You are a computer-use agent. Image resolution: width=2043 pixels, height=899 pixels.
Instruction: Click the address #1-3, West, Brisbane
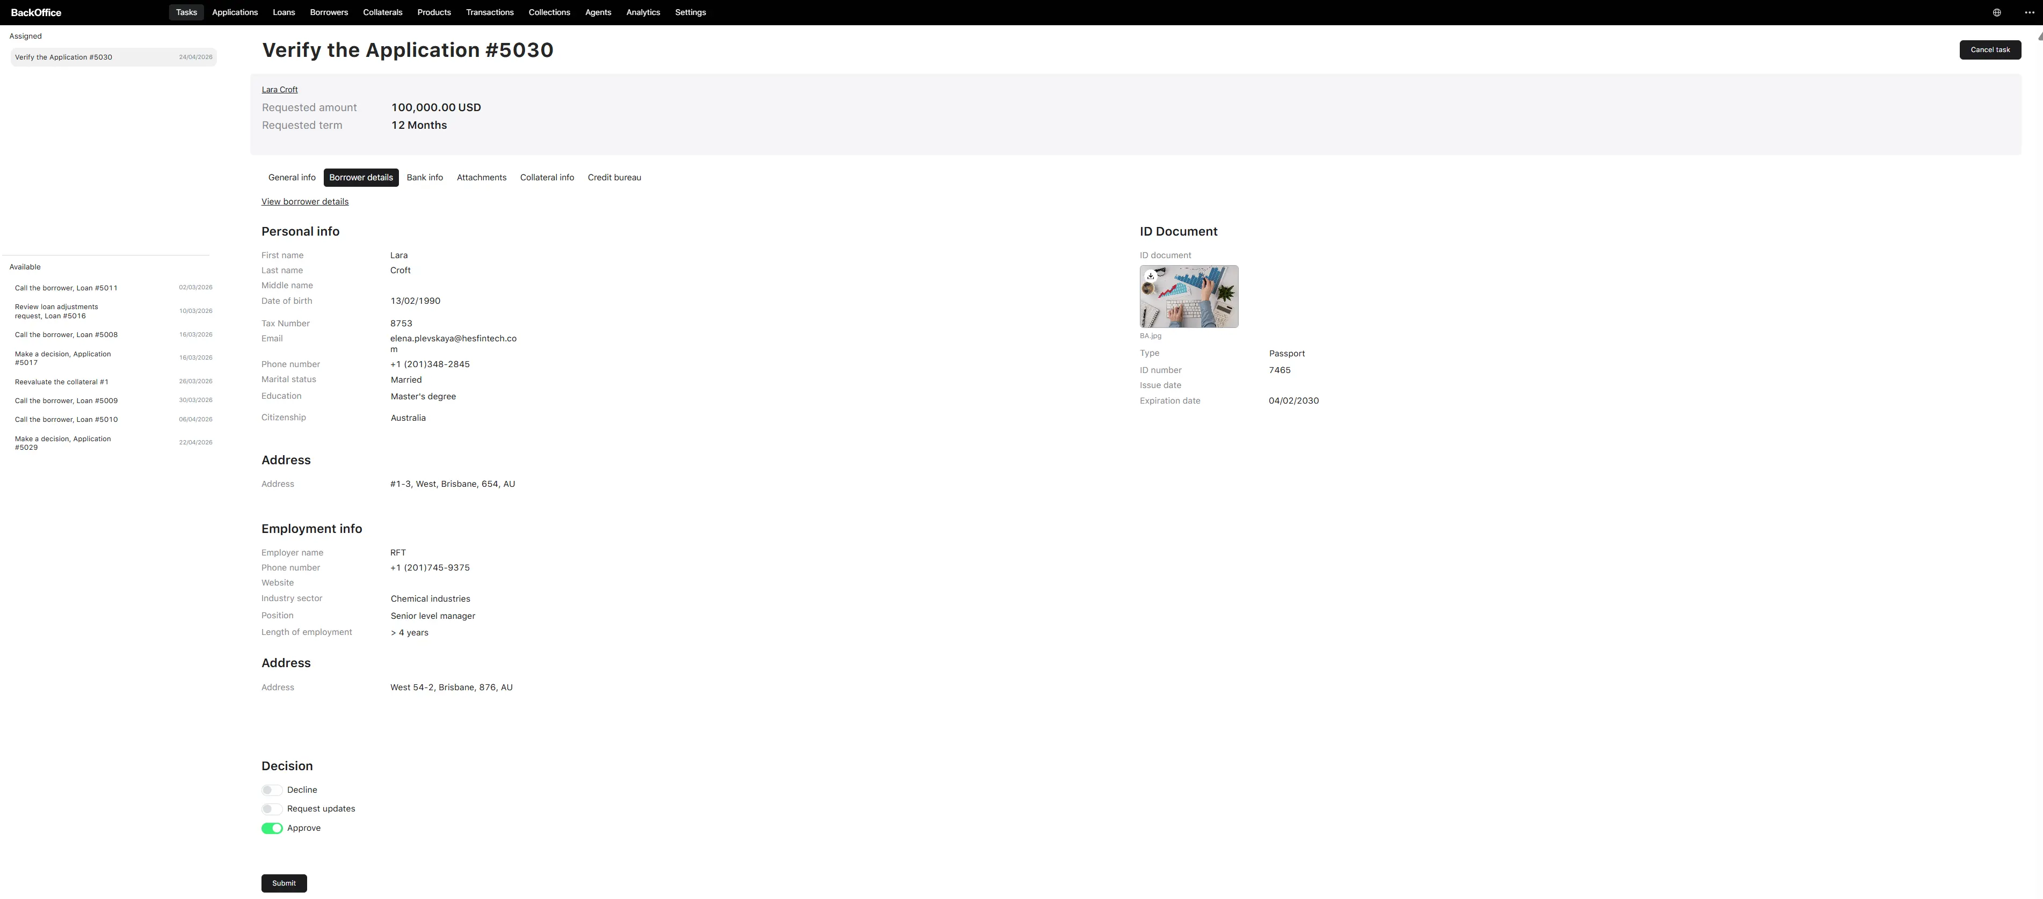[453, 484]
